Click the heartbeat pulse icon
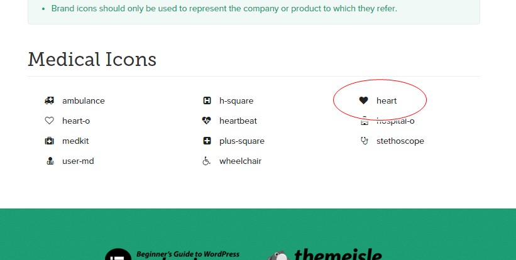516x260 pixels. 206,121
